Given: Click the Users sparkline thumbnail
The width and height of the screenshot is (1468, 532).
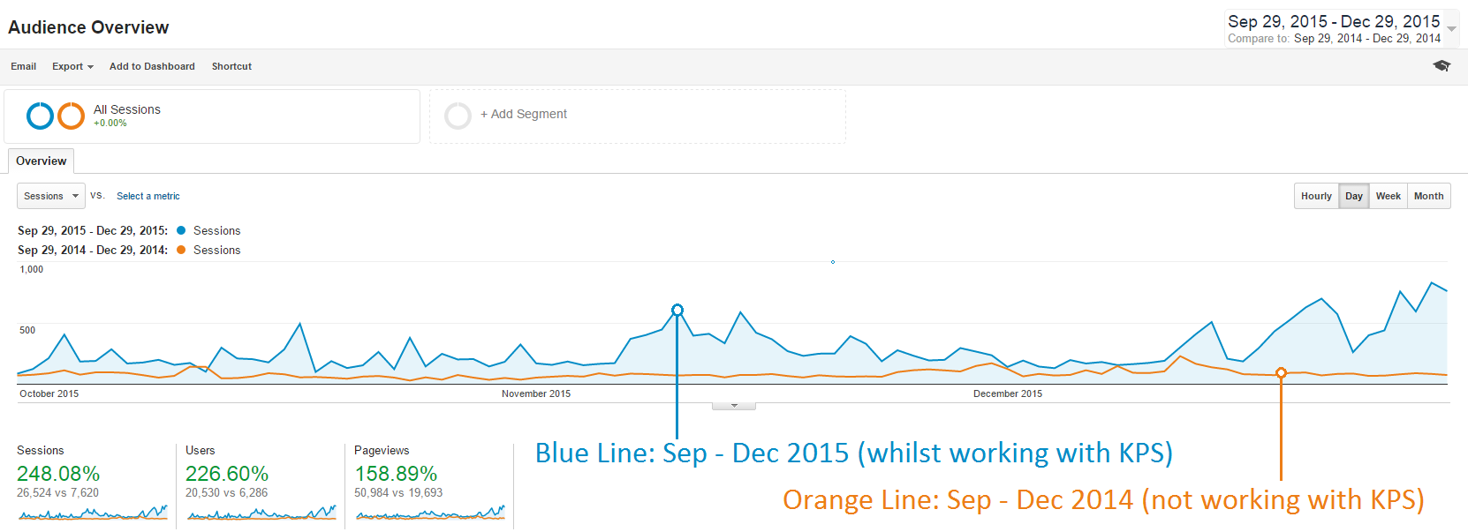Looking at the screenshot, I should (x=261, y=513).
